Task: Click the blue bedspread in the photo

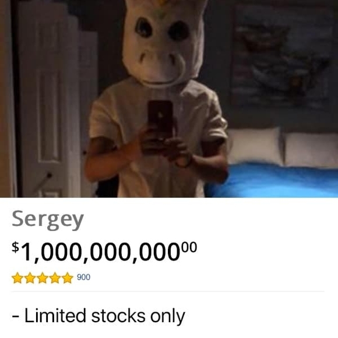Action: [273, 180]
